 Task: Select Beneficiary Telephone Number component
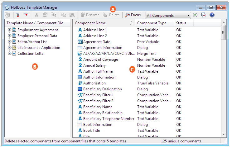coord(109,119)
